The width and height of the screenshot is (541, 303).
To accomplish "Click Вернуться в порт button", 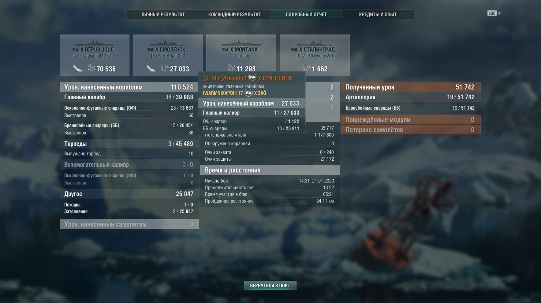I will tap(270, 286).
